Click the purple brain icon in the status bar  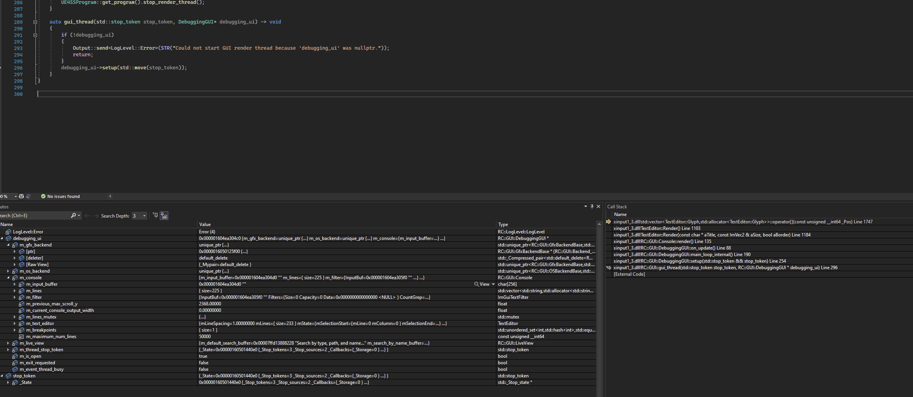pos(28,196)
